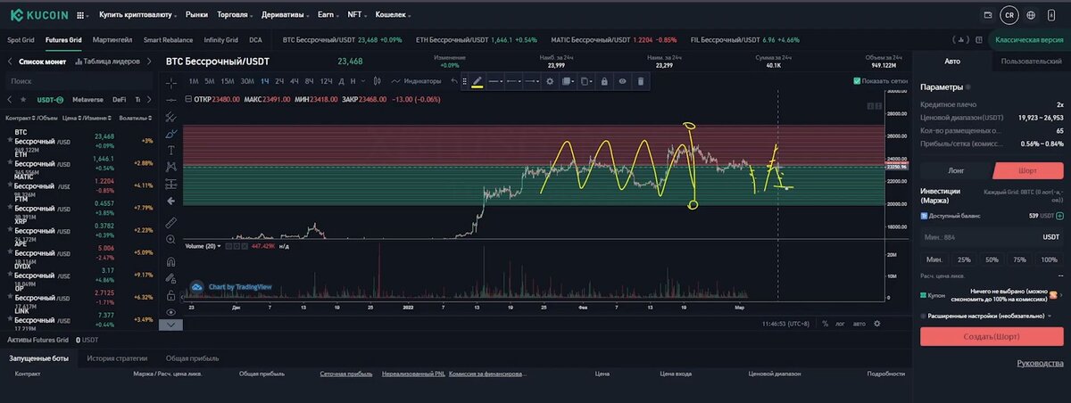Open the Рынки page
The height and width of the screenshot is (403, 1071).
click(197, 15)
